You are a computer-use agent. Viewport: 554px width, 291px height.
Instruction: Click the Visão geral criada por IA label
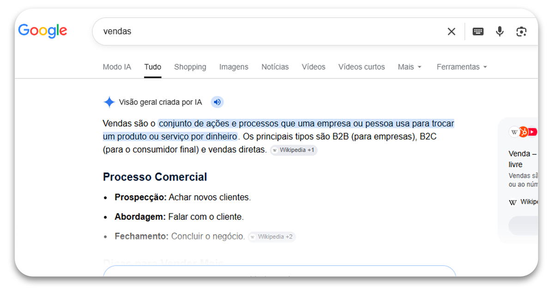coord(160,102)
